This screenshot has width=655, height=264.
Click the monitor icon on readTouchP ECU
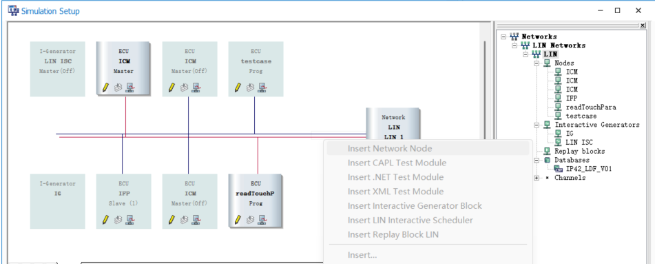click(x=262, y=219)
